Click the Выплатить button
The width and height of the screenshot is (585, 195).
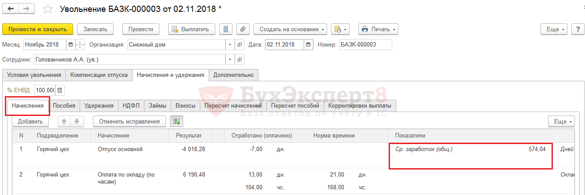[x=191, y=29]
